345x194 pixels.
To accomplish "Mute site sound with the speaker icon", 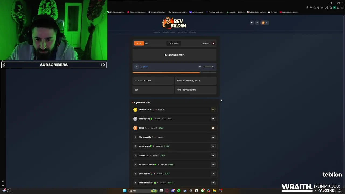I will coord(252,23).
